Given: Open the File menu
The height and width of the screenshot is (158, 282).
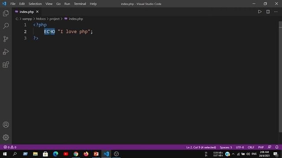Looking at the screenshot, I should click(13, 4).
